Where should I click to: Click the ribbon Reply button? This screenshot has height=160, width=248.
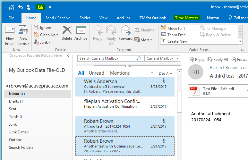tap(98, 33)
